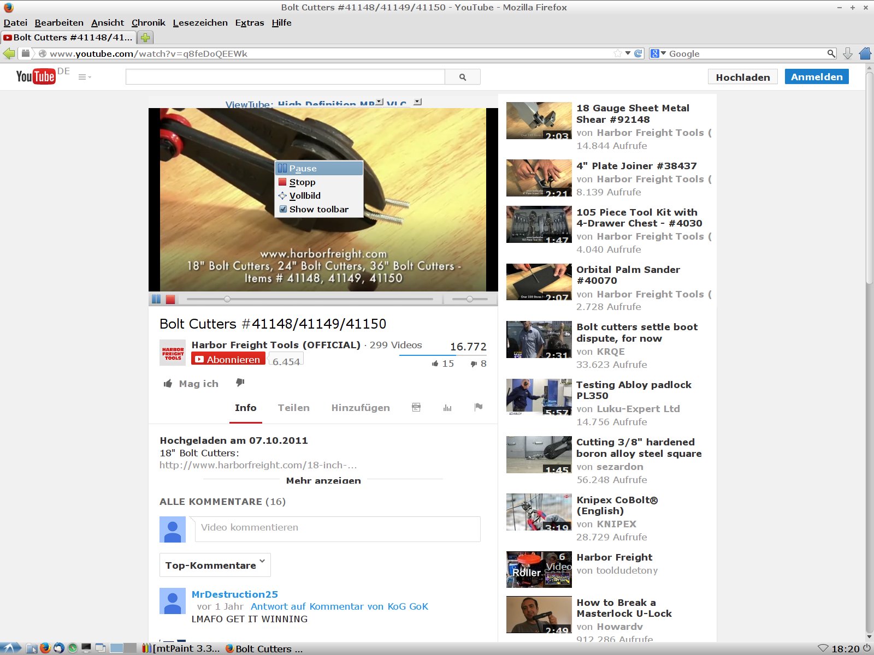Open the ViewTube video format dropdown arrow
Image resolution: width=874 pixels, height=655 pixels.
click(380, 102)
